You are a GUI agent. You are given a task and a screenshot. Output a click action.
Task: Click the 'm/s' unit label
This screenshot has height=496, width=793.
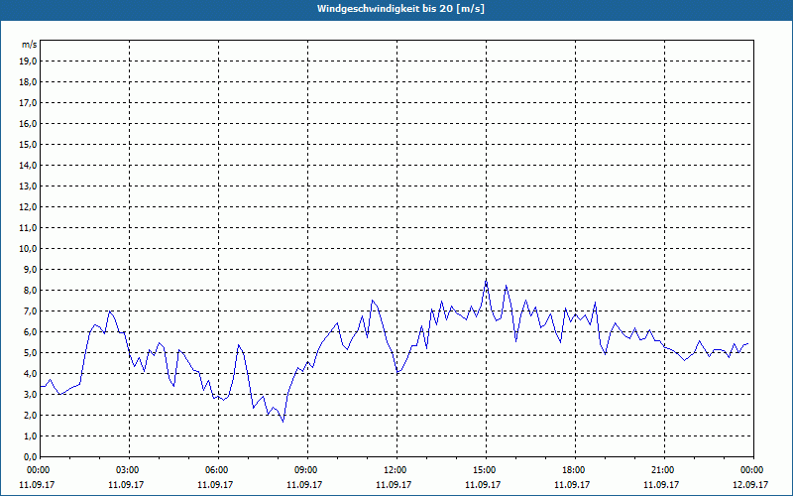pos(29,45)
